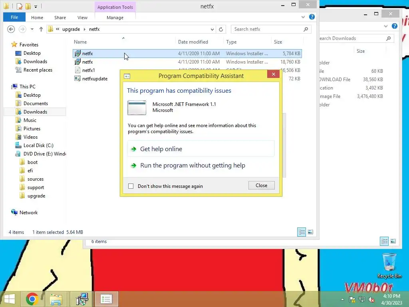
Task: Choose Run the program without getting help
Action: click(201, 165)
